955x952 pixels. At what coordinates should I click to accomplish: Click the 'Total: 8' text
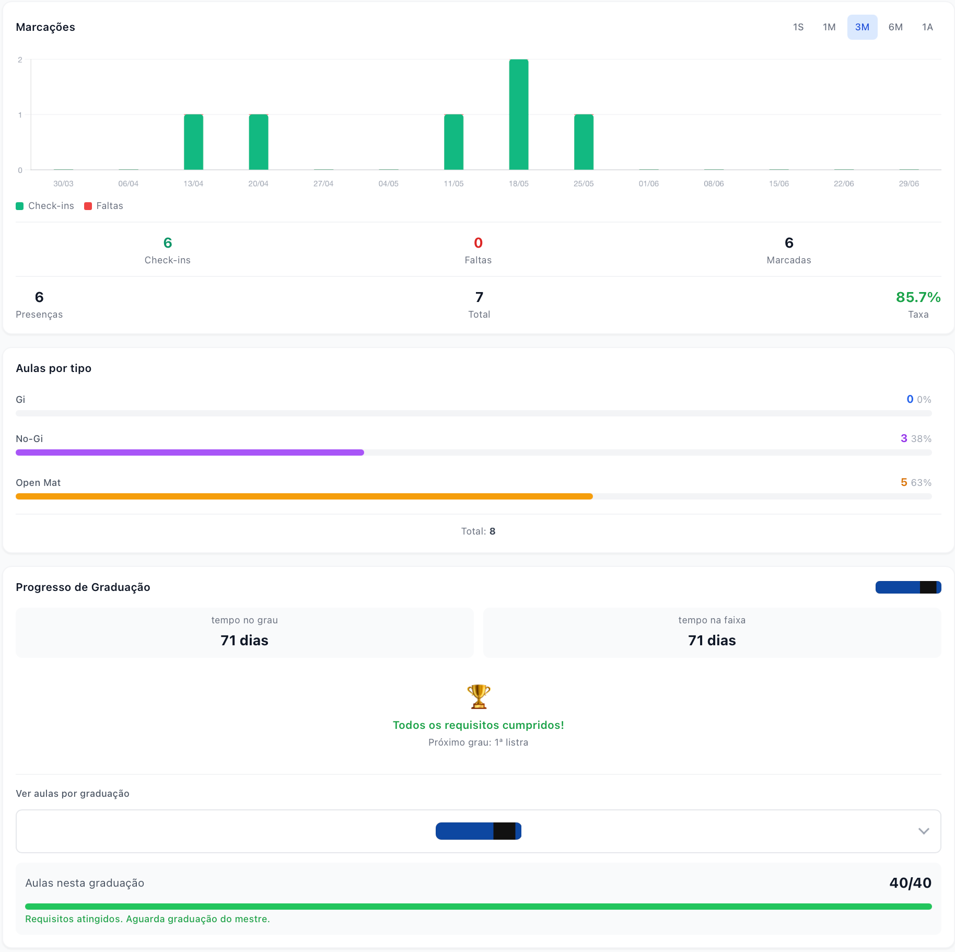click(x=478, y=531)
